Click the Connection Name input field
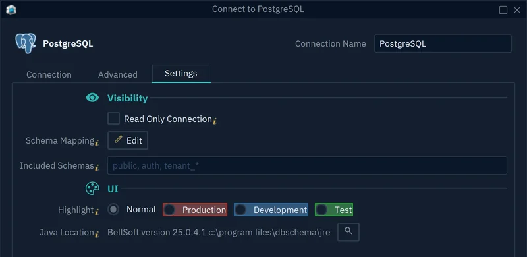This screenshot has height=257, width=527. point(443,43)
